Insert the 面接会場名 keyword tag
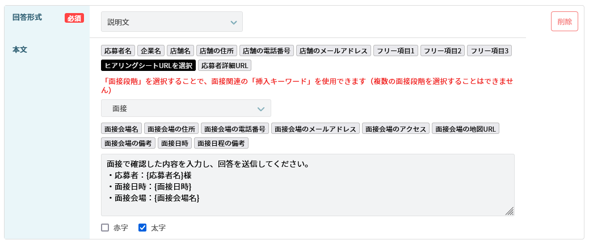This screenshot has width=589, height=244. 121,129
